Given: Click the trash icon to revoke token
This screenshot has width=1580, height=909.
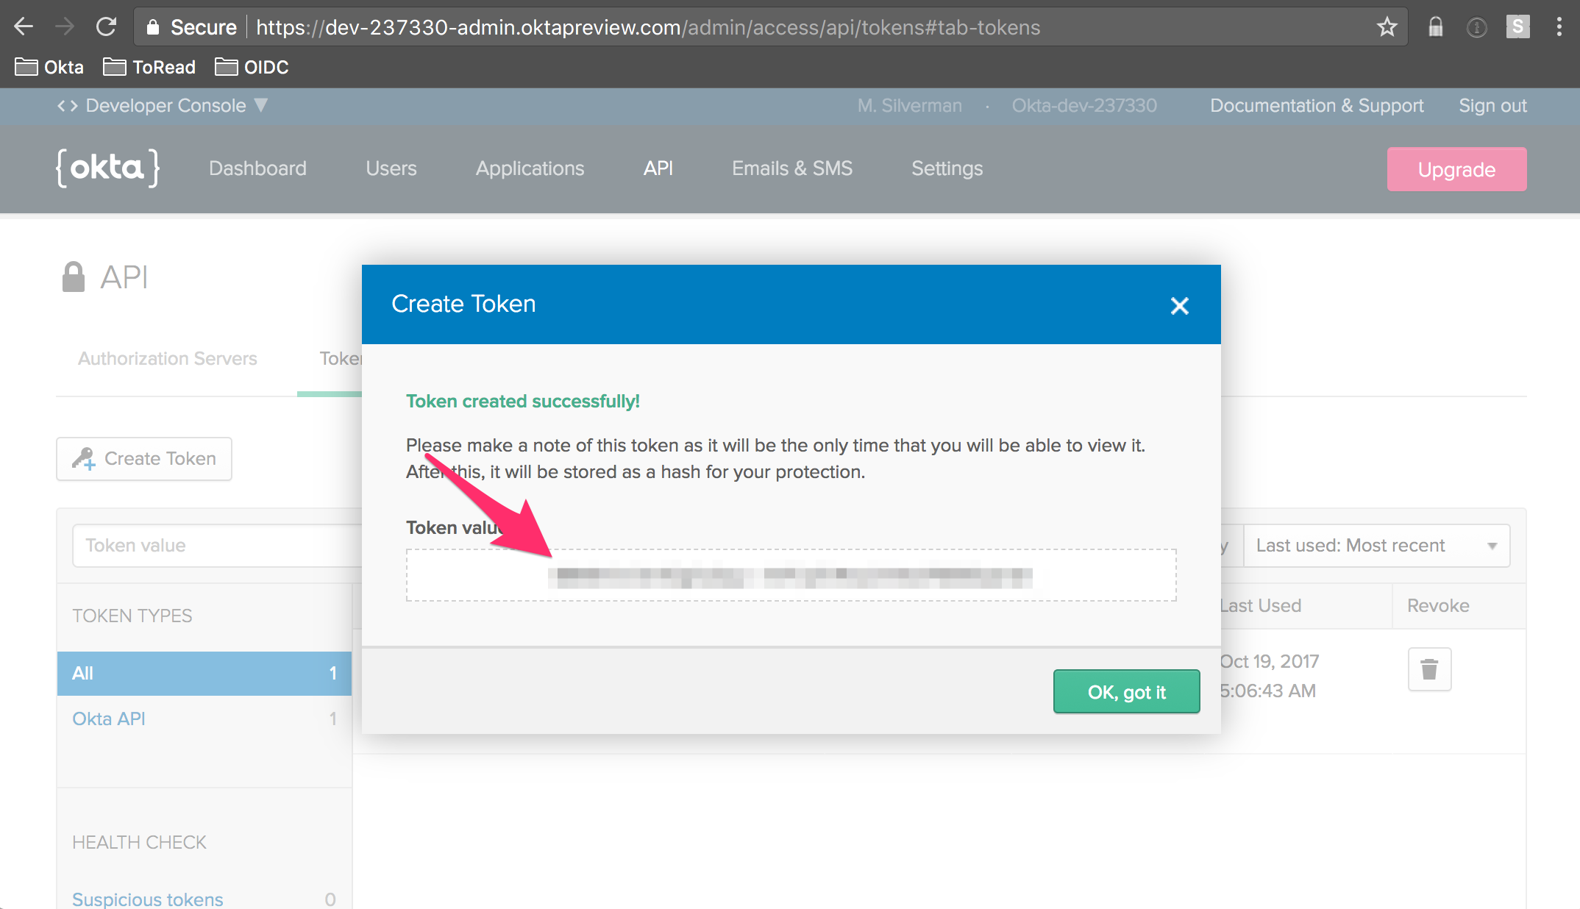Looking at the screenshot, I should coord(1429,669).
